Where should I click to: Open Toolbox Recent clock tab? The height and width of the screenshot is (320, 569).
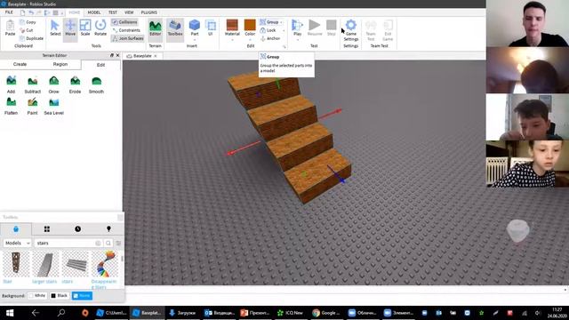77,229
